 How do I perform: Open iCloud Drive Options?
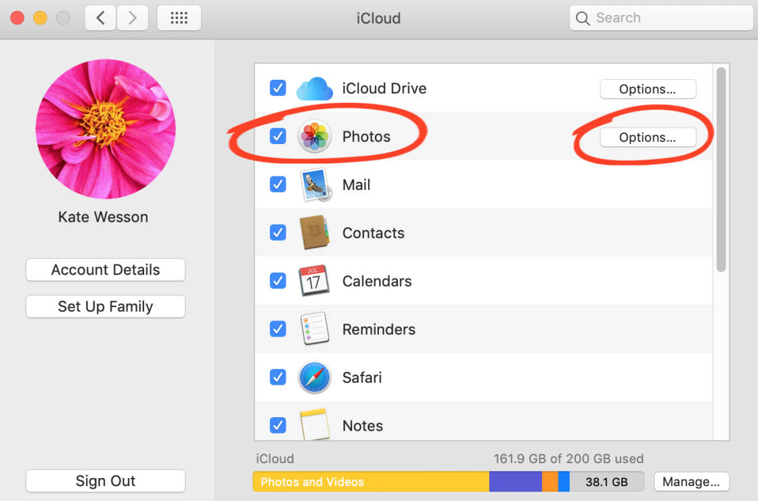pyautogui.click(x=648, y=89)
